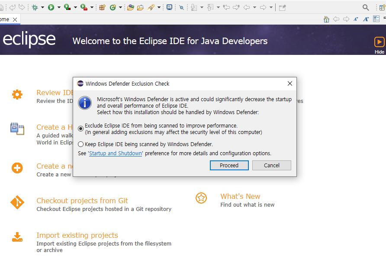Click the What's New star icon

point(201,198)
